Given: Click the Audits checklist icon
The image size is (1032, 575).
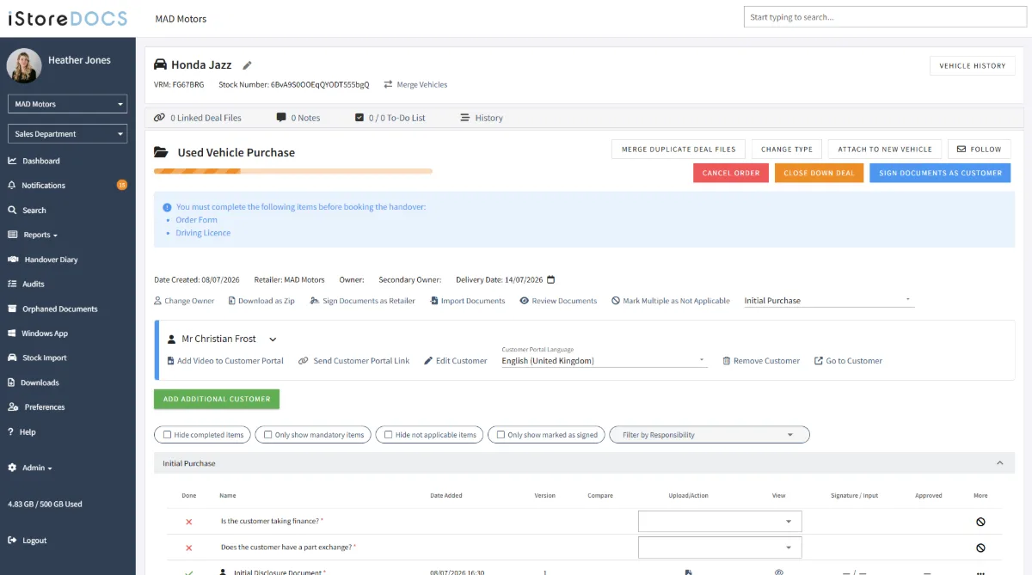Looking at the screenshot, I should click(13, 284).
